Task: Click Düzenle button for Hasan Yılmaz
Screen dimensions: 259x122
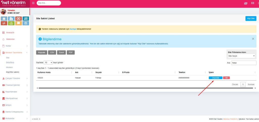Action: coord(215,78)
